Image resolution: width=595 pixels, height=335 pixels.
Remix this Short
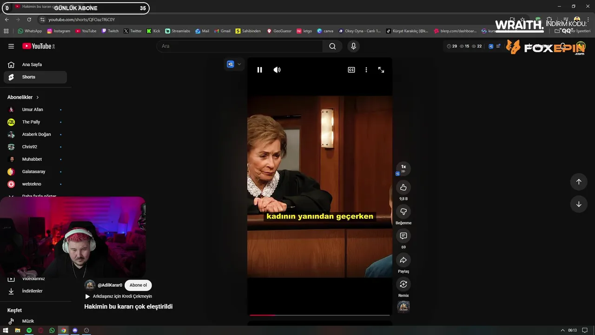pyautogui.click(x=403, y=284)
